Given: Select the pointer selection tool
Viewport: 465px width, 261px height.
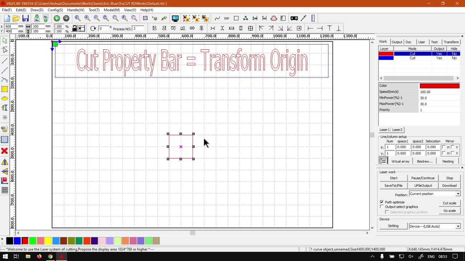Looking at the screenshot, I should click(5, 41).
